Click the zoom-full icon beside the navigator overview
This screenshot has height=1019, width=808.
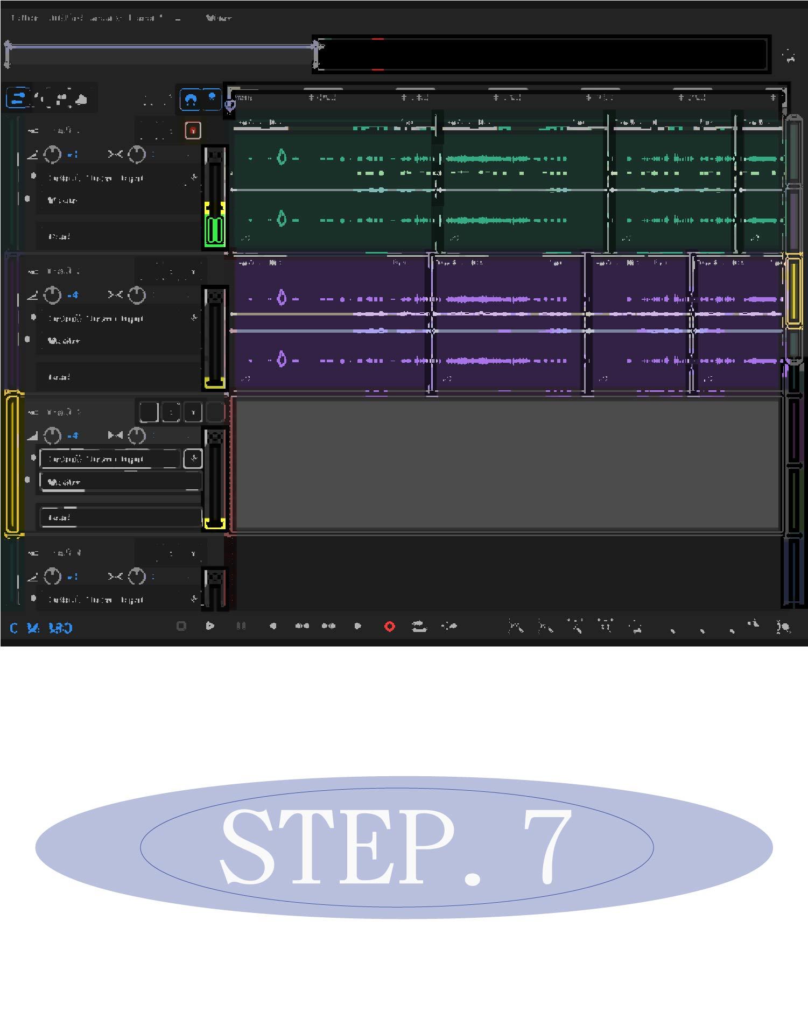click(790, 55)
